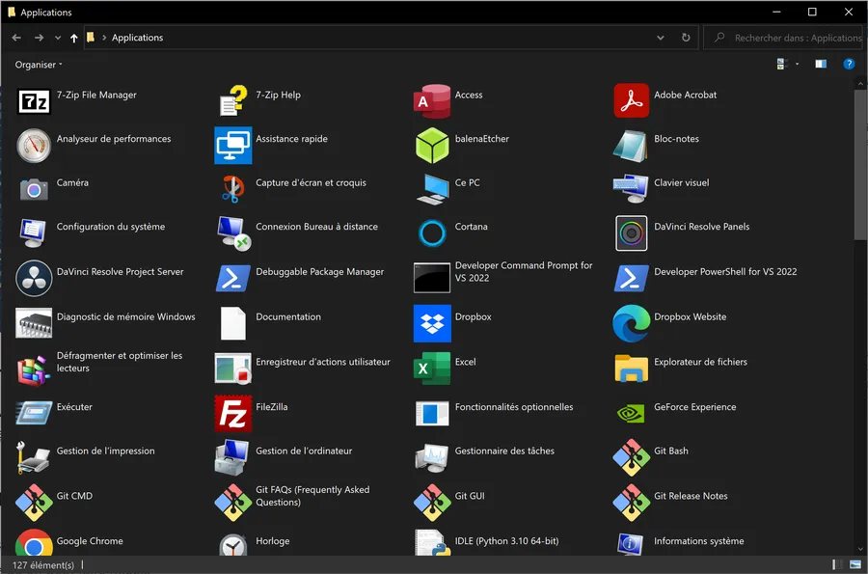Open the DaVinci Resolve Project Server icon

coord(34,279)
